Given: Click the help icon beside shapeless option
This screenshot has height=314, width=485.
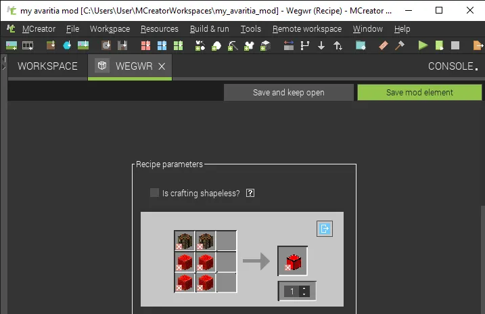Looking at the screenshot, I should [x=250, y=193].
